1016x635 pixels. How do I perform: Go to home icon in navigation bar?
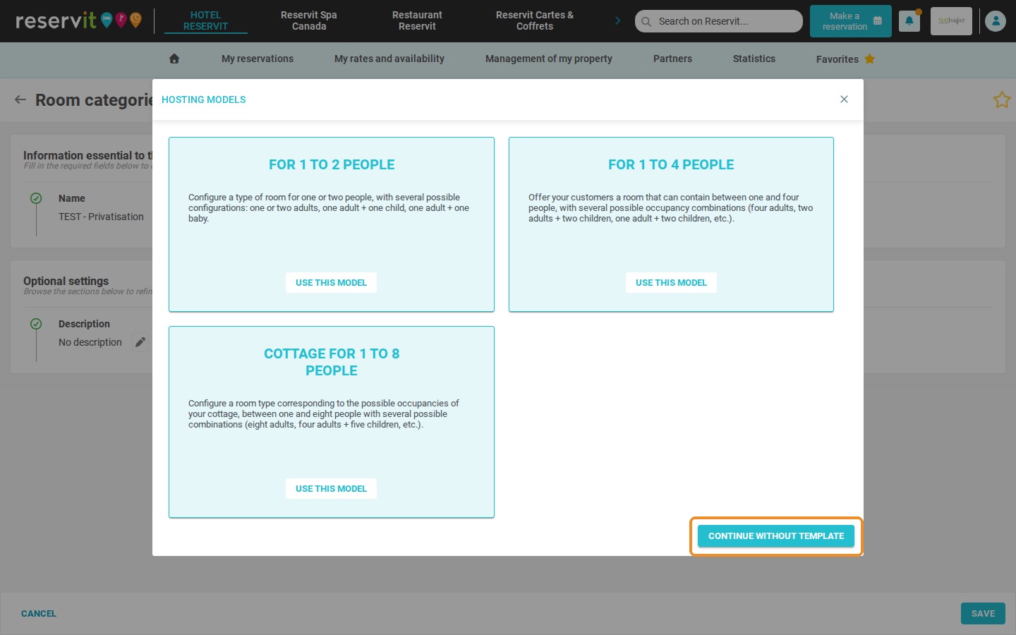174,59
